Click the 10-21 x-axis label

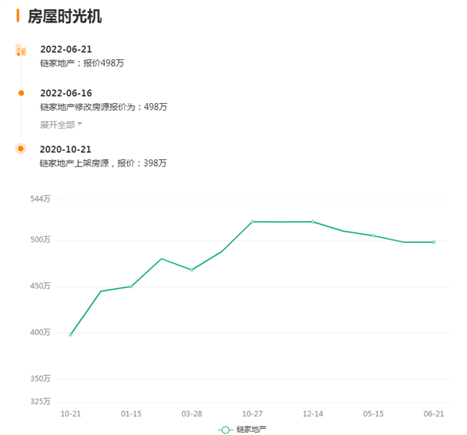(x=70, y=414)
